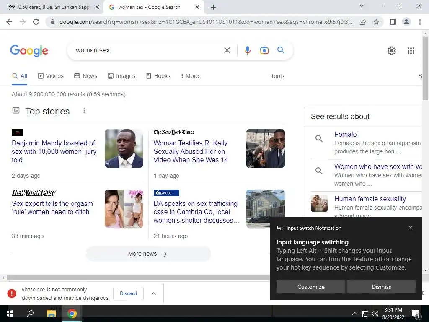The height and width of the screenshot is (322, 429).
Task: Close the Sri Lankan Sapphire tab
Action: [97, 8]
